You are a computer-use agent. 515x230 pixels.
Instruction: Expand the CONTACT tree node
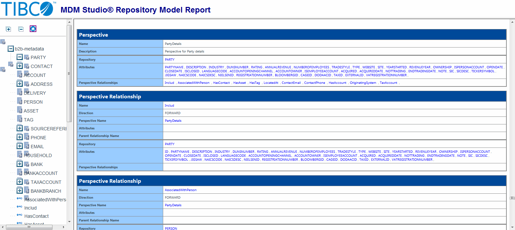pos(19,66)
